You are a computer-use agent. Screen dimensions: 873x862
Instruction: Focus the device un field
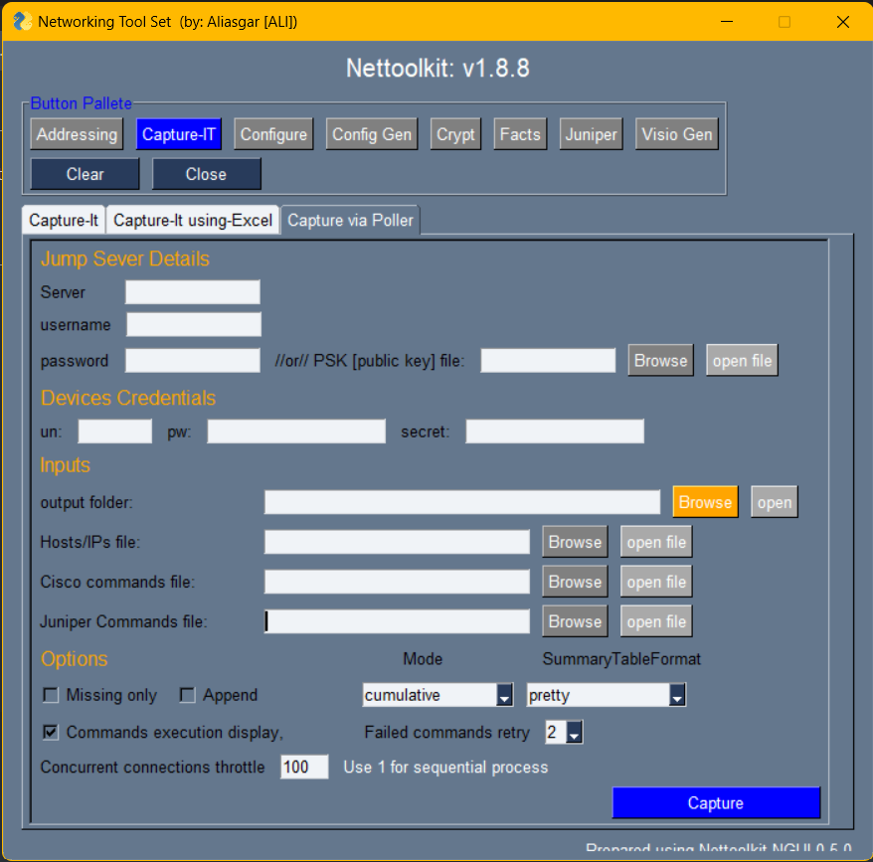114,431
